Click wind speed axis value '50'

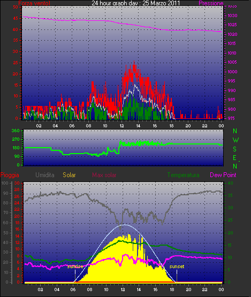16,7
